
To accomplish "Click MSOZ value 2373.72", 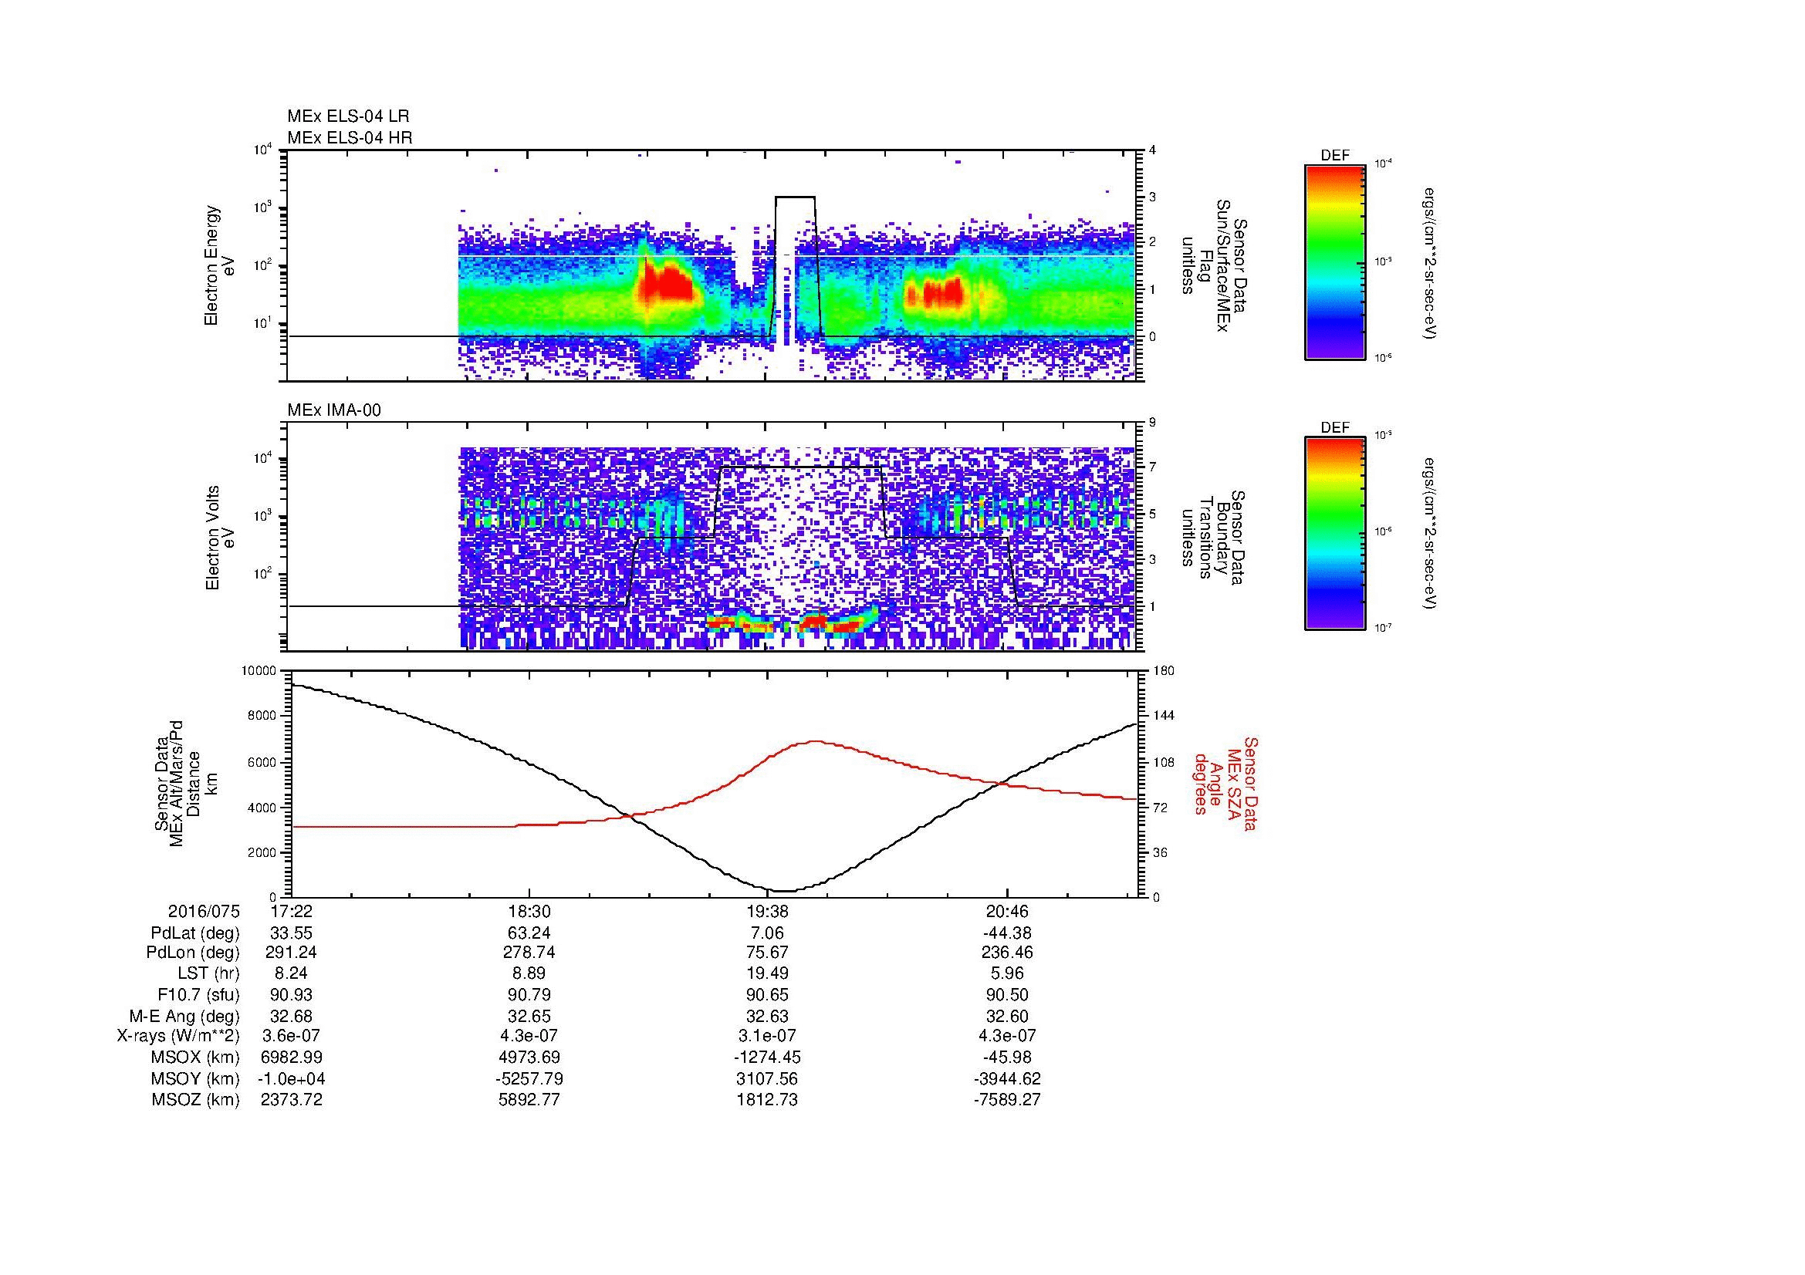I will coord(292,1100).
